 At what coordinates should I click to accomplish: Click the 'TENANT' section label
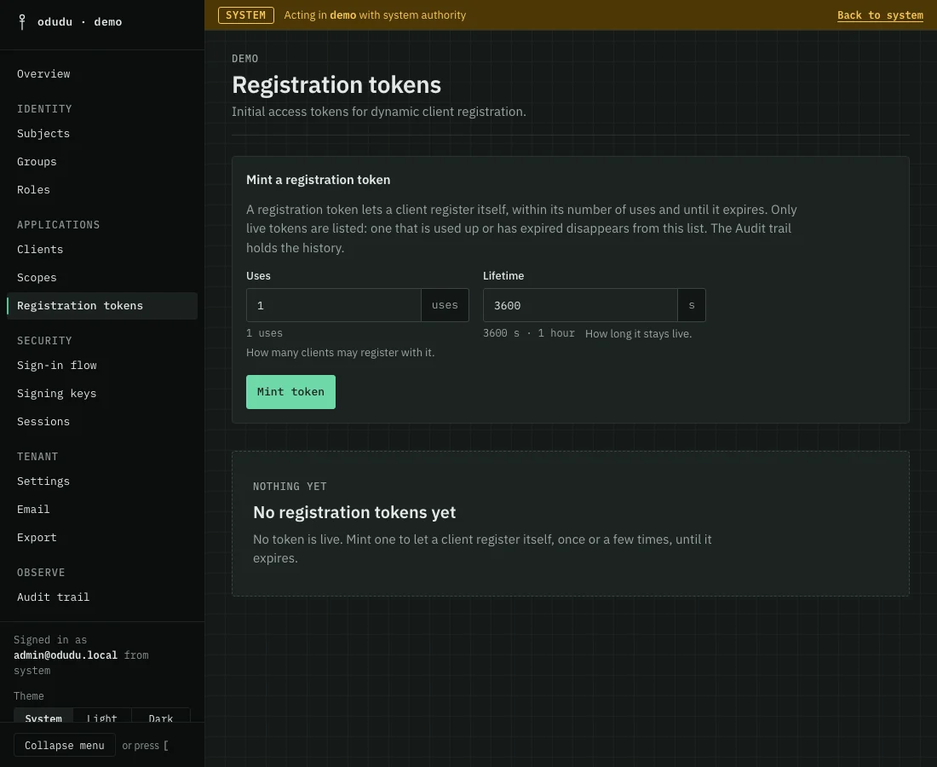coord(37,457)
